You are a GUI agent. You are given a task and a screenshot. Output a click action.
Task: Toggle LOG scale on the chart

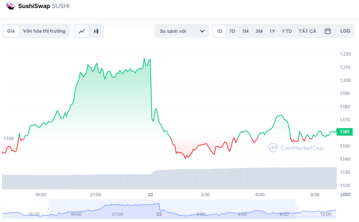[345, 31]
